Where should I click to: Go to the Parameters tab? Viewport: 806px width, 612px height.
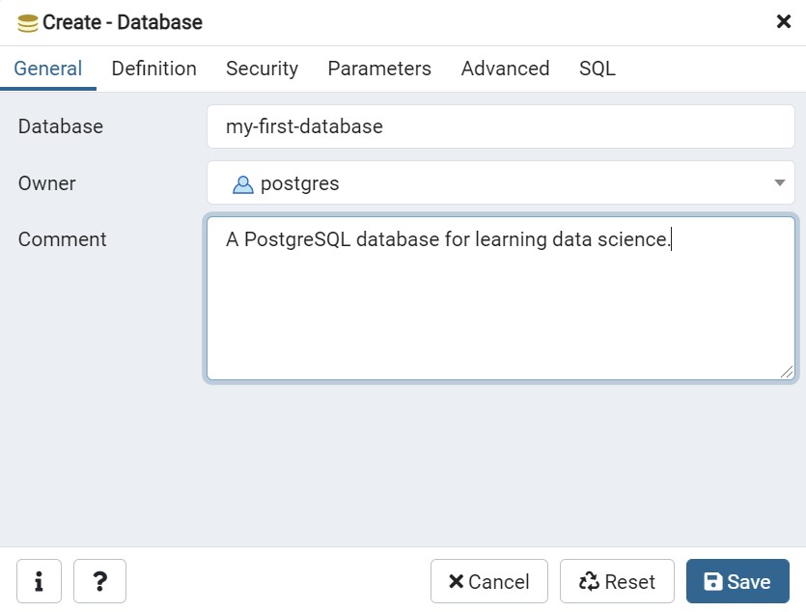379,69
